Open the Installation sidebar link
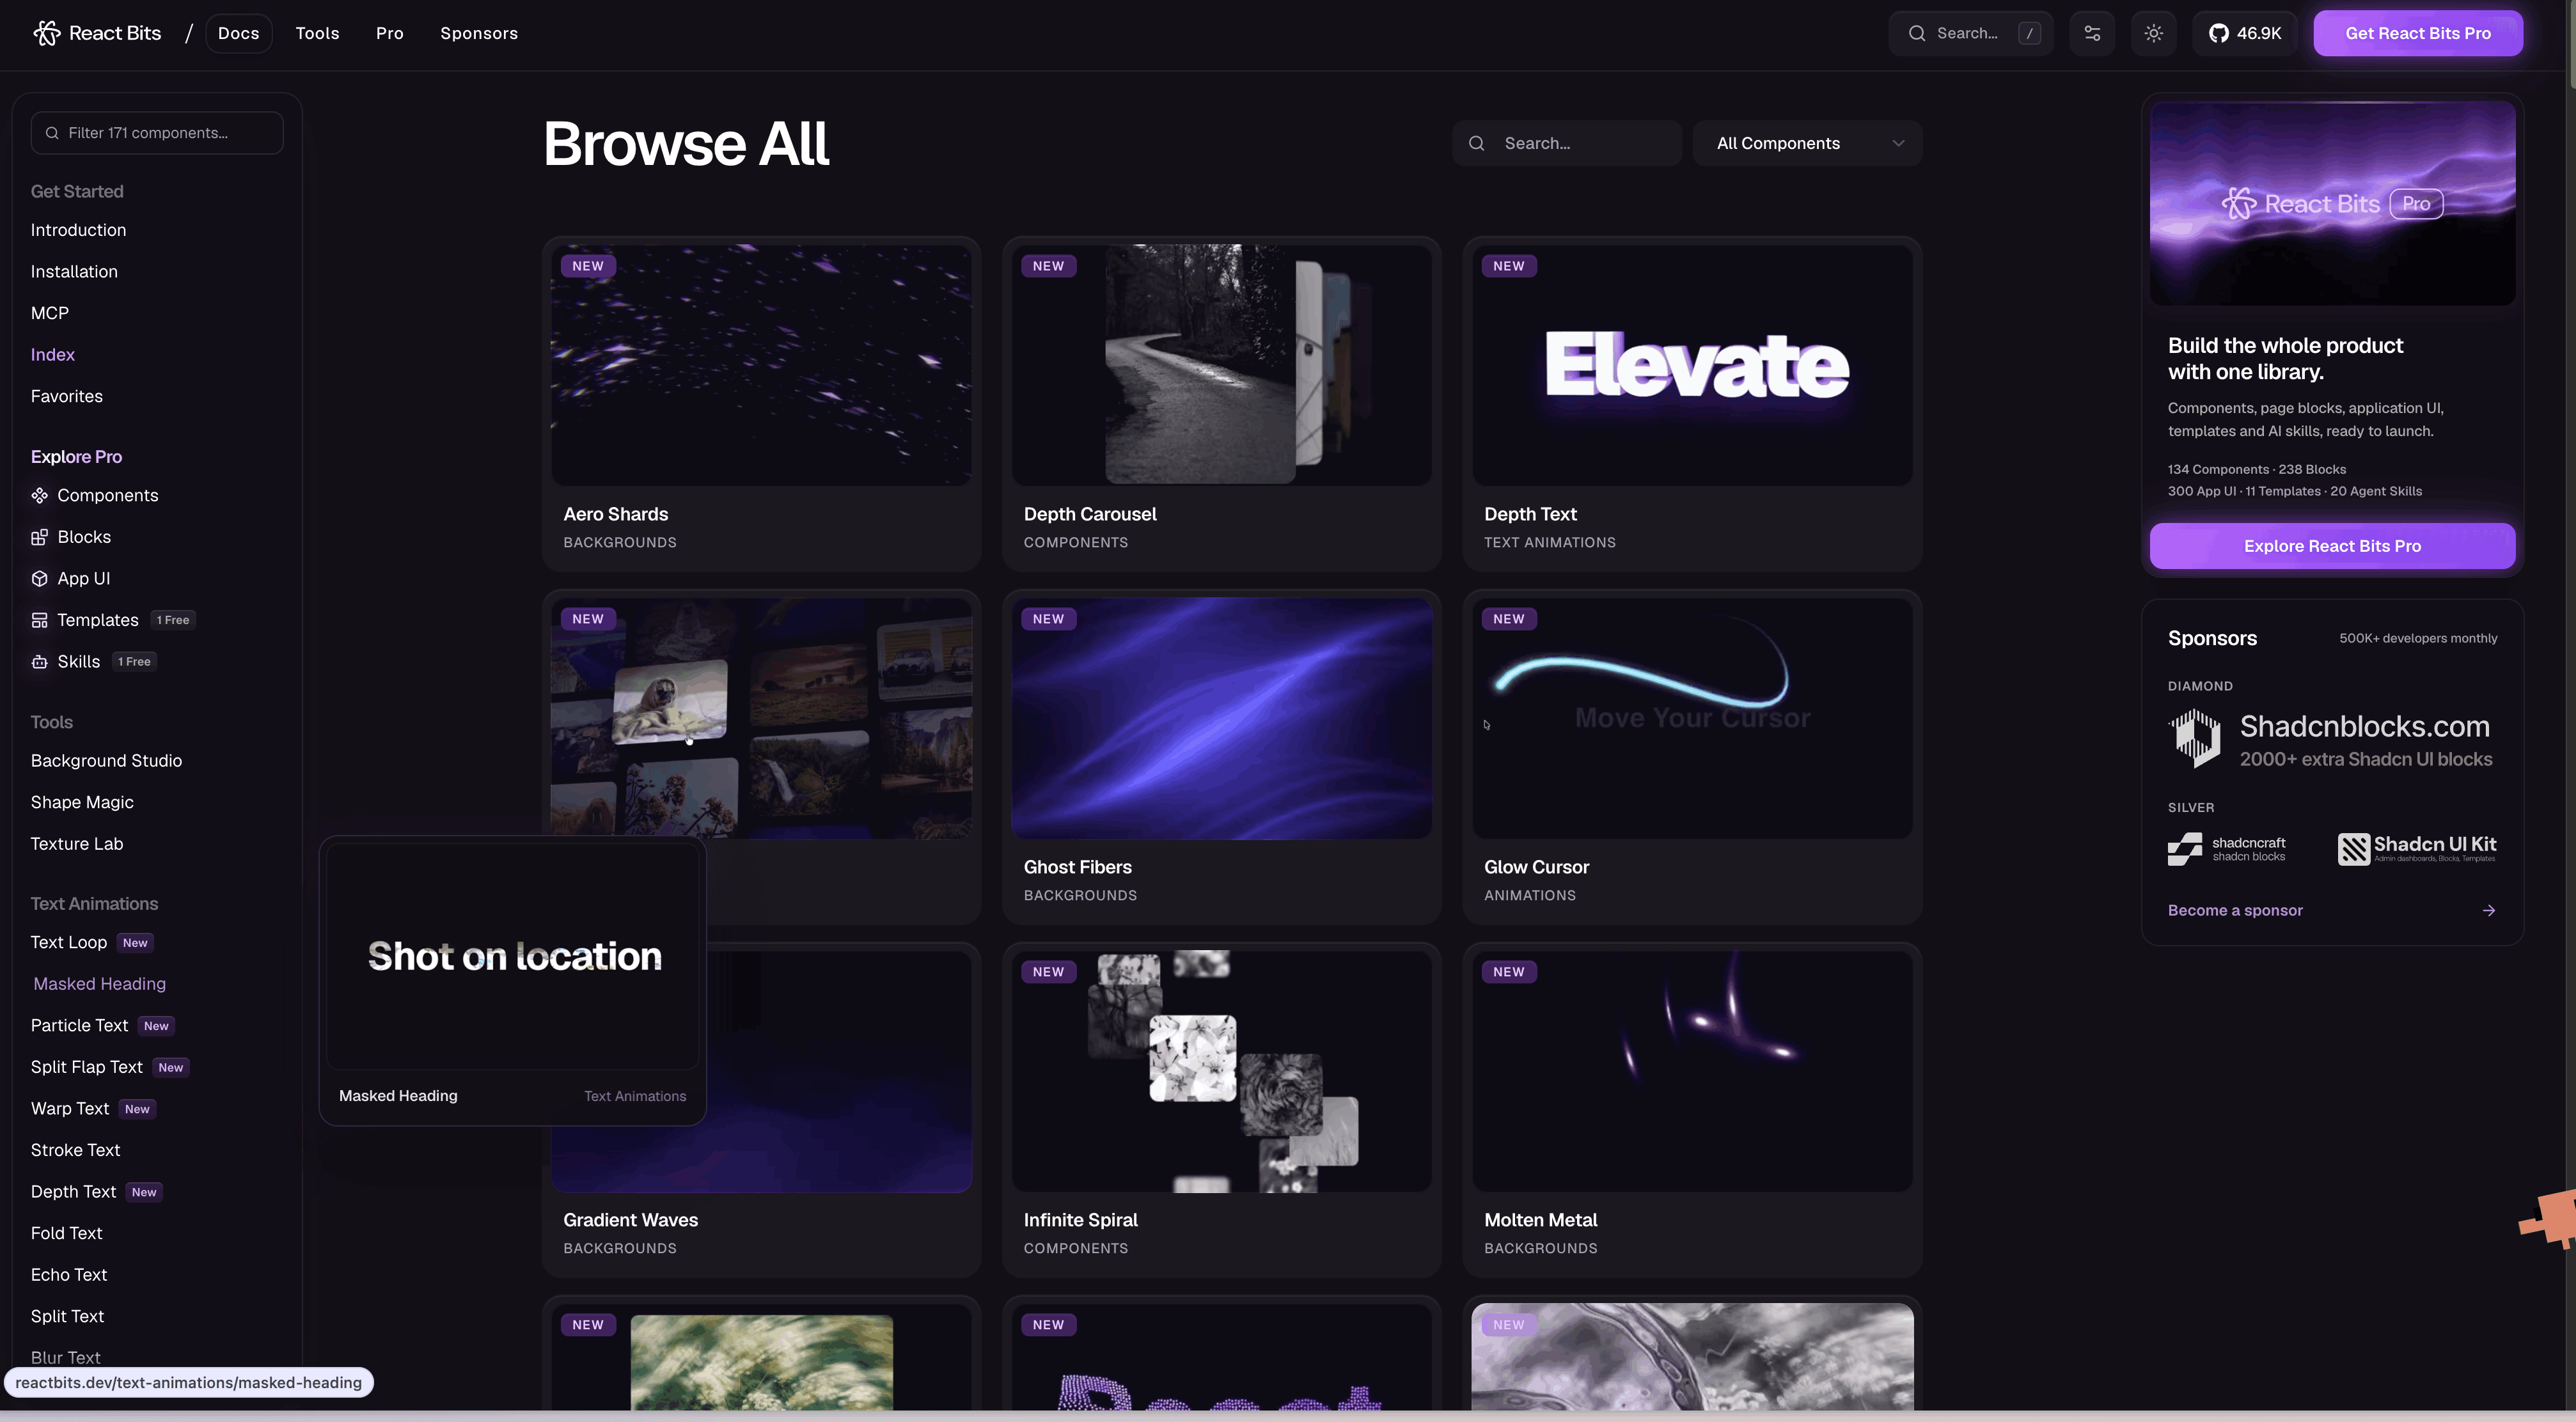 (x=74, y=271)
